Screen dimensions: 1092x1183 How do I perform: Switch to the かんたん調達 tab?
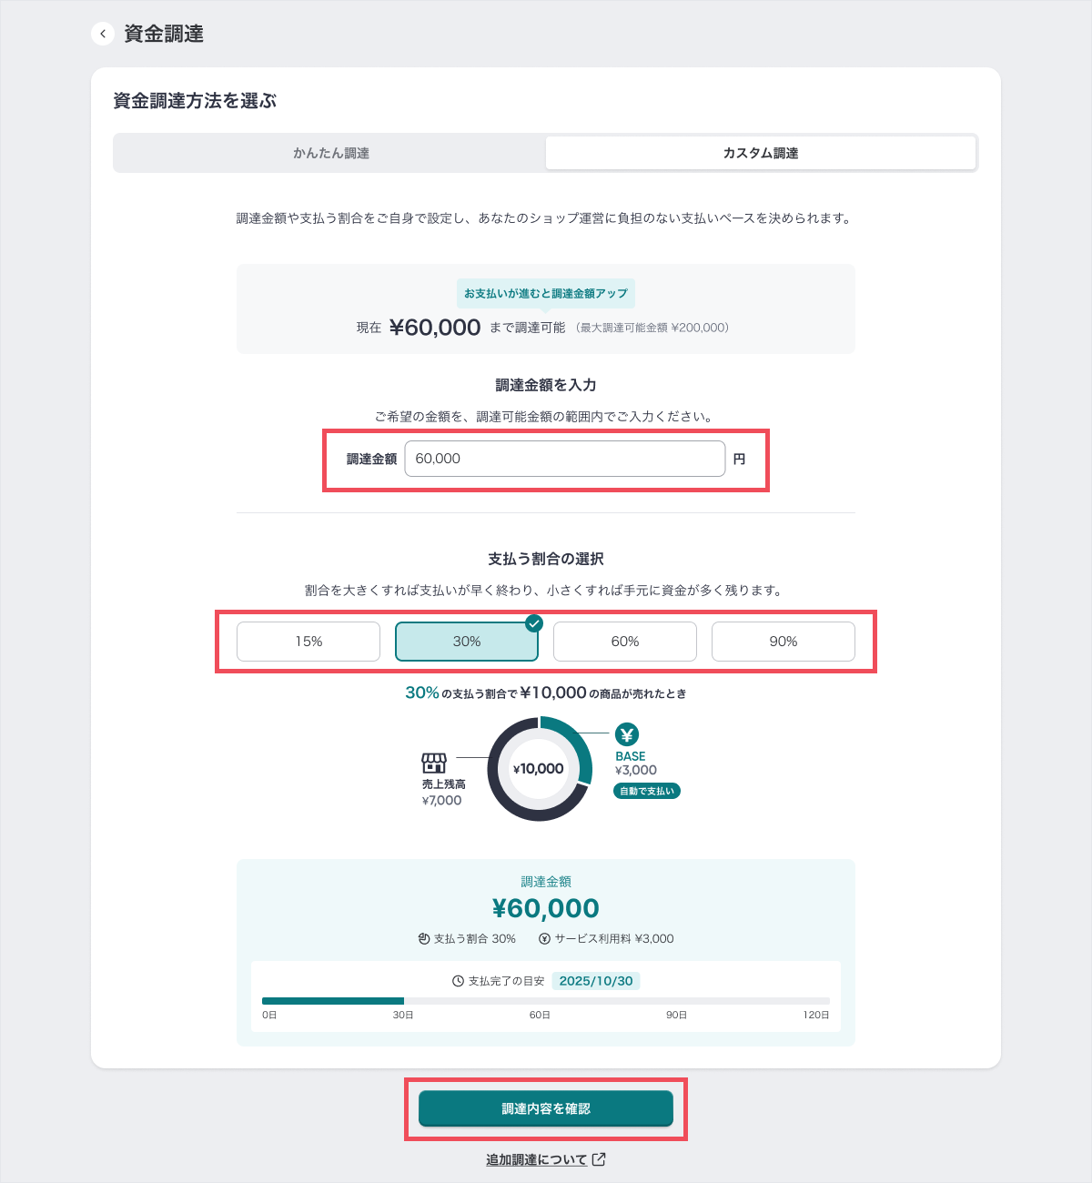tap(330, 153)
